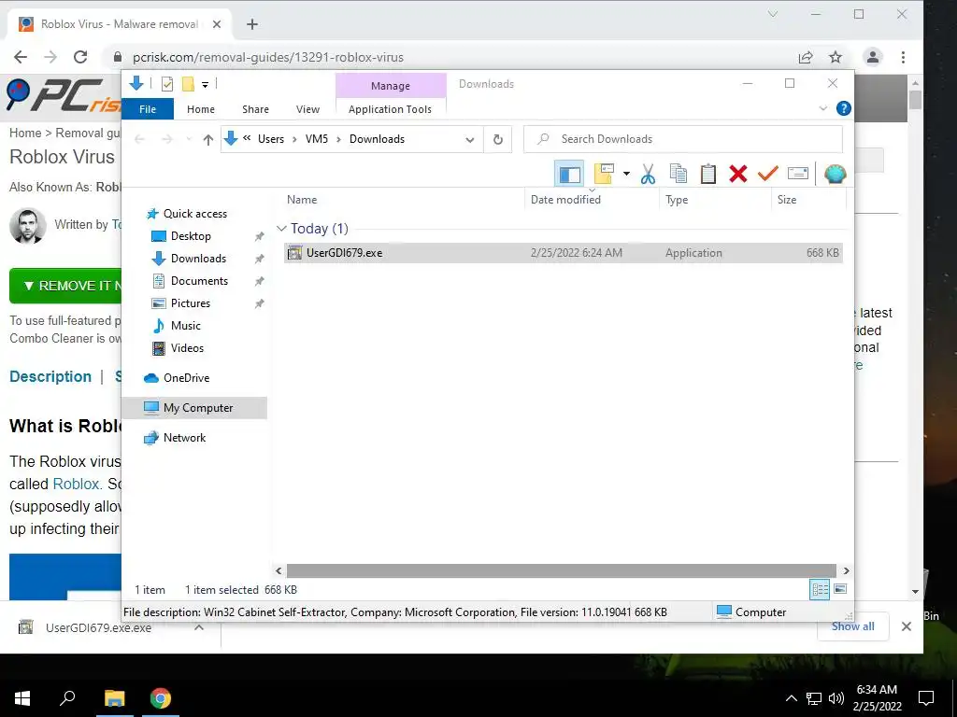Image resolution: width=957 pixels, height=717 pixels.
Task: Open the View ribbon tab
Action: (307, 109)
